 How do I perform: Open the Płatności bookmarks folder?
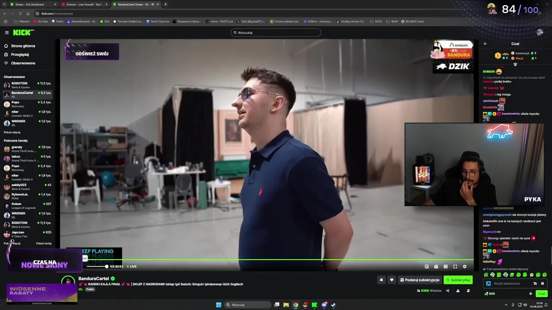[x=22, y=21]
